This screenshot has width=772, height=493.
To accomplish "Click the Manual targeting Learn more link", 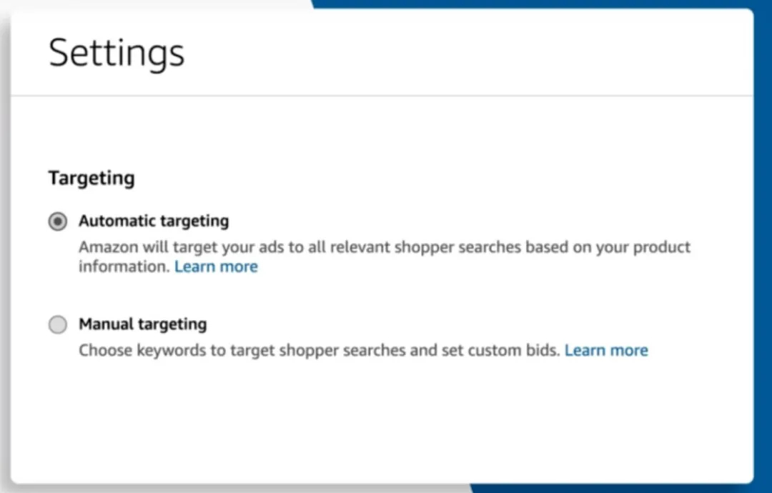I will (606, 350).
